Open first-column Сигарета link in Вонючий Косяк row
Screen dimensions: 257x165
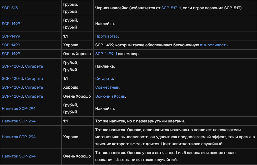(34, 96)
